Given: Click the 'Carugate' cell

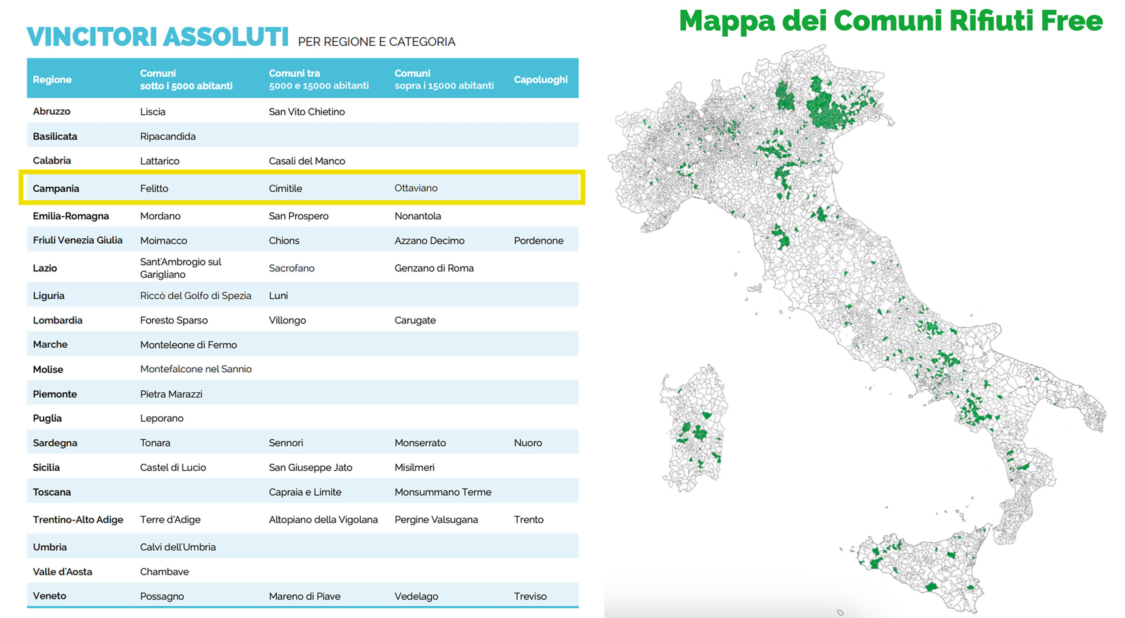Looking at the screenshot, I should pyautogui.click(x=415, y=320).
